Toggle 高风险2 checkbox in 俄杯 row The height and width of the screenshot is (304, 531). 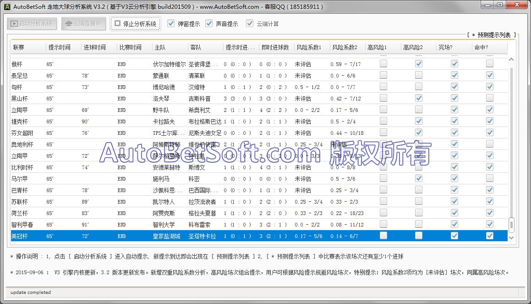tap(419, 63)
